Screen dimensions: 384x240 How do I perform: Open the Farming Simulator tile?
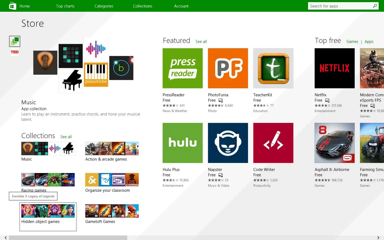(372, 143)
